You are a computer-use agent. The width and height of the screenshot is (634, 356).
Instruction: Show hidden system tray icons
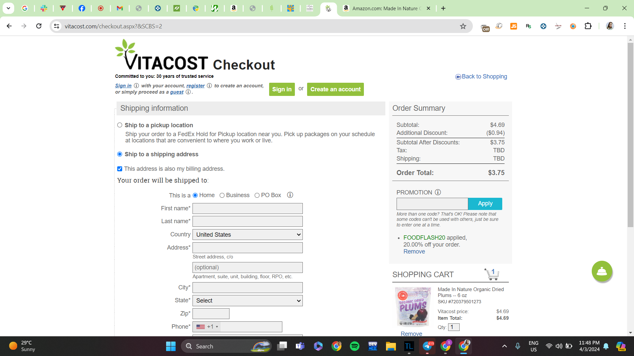click(504, 346)
